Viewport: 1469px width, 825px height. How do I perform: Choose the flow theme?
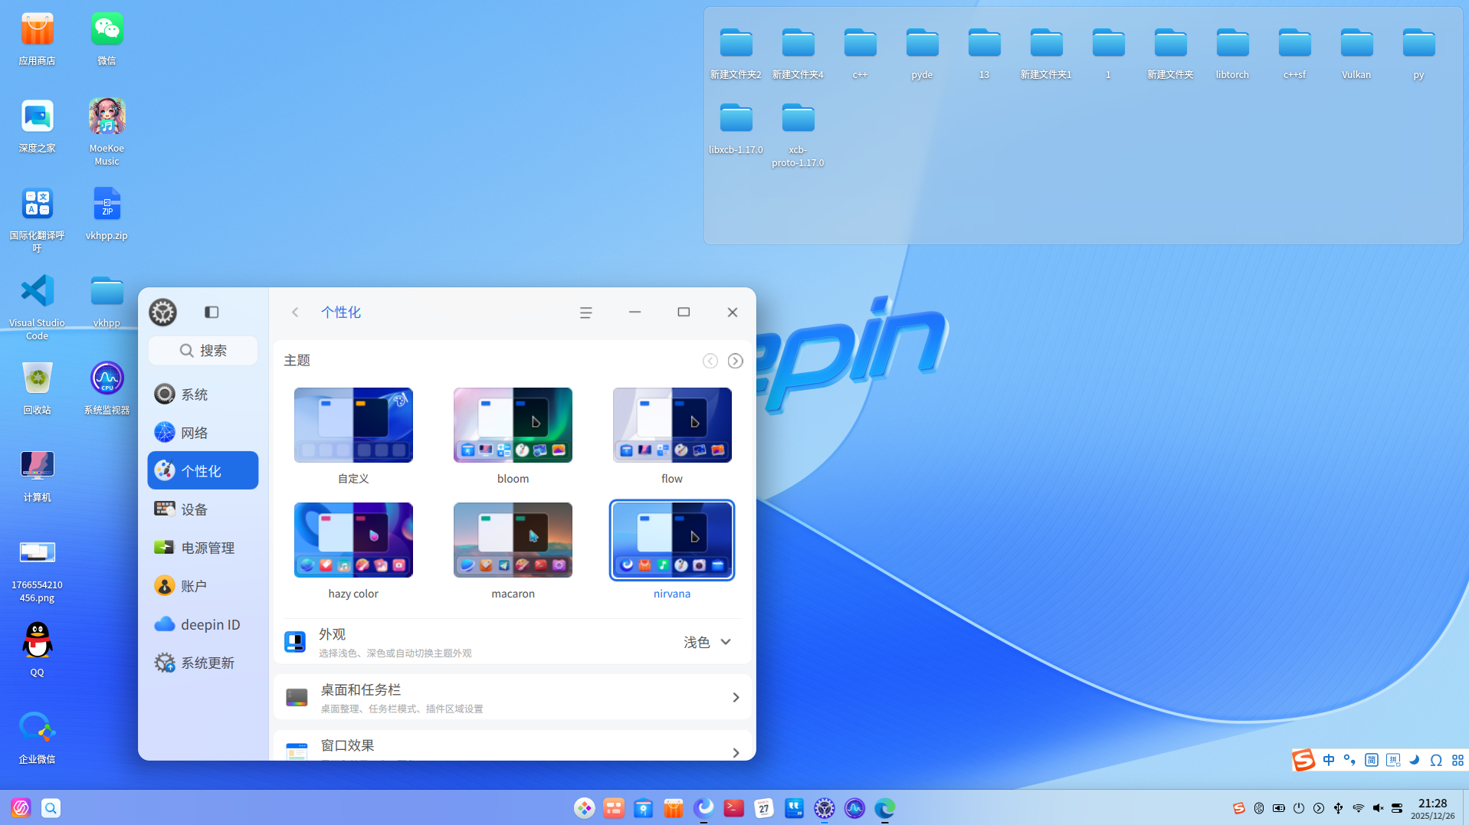671,425
